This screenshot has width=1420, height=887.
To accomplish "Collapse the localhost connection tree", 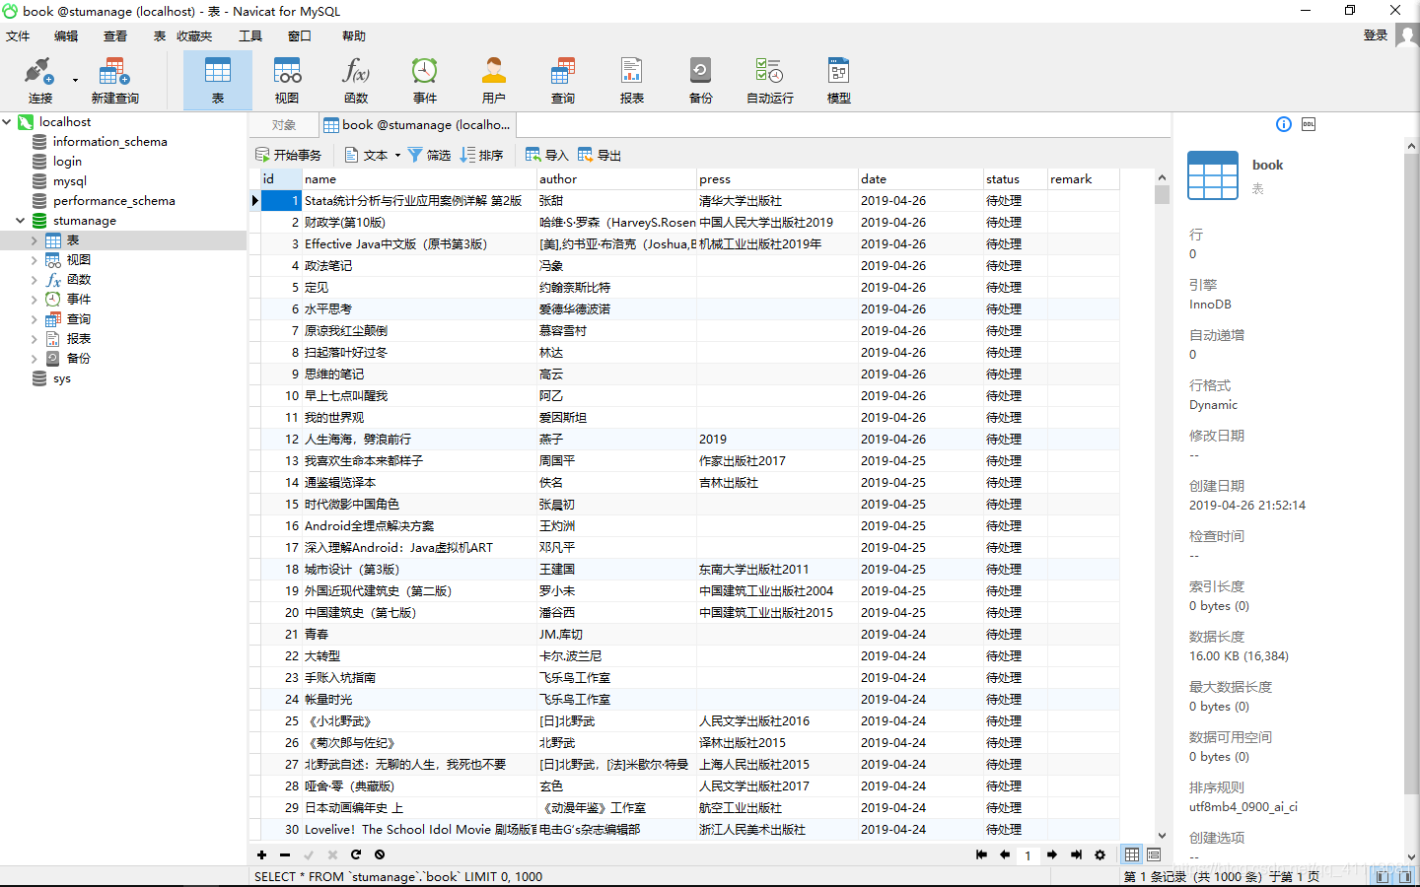I will [x=7, y=122].
